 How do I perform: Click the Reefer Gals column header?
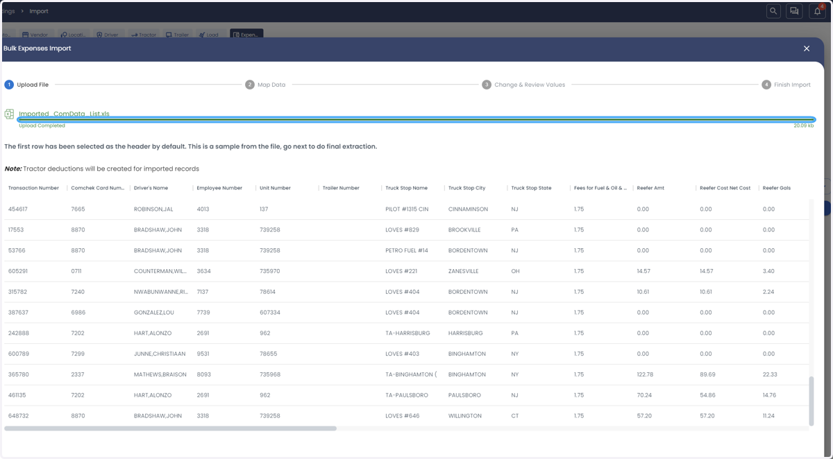tap(777, 188)
